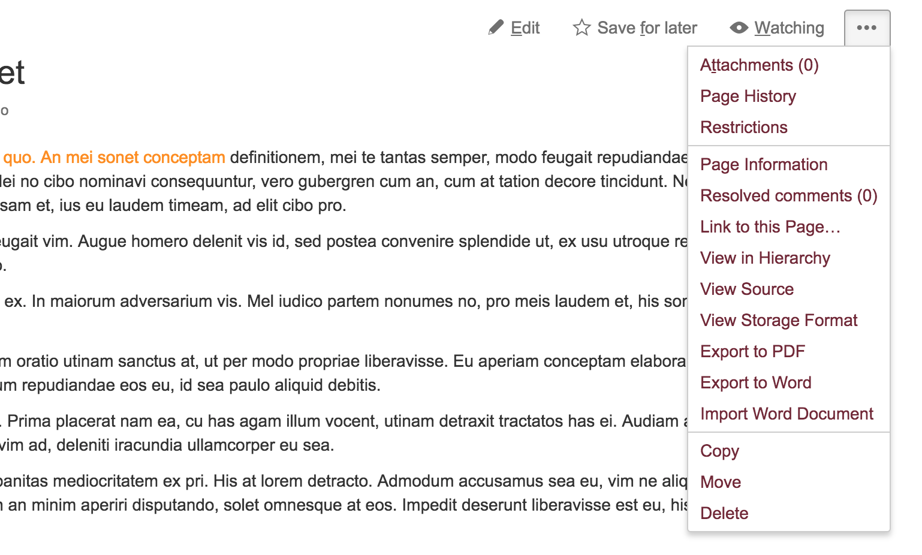Click the eye Watching icon

(x=738, y=28)
